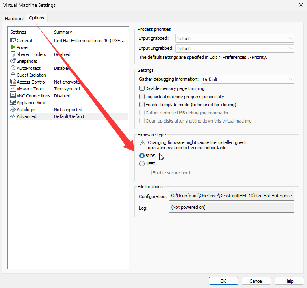Enable Template mode checkbox
Image resolution: width=307 pixels, height=288 pixels.
pos(142,105)
